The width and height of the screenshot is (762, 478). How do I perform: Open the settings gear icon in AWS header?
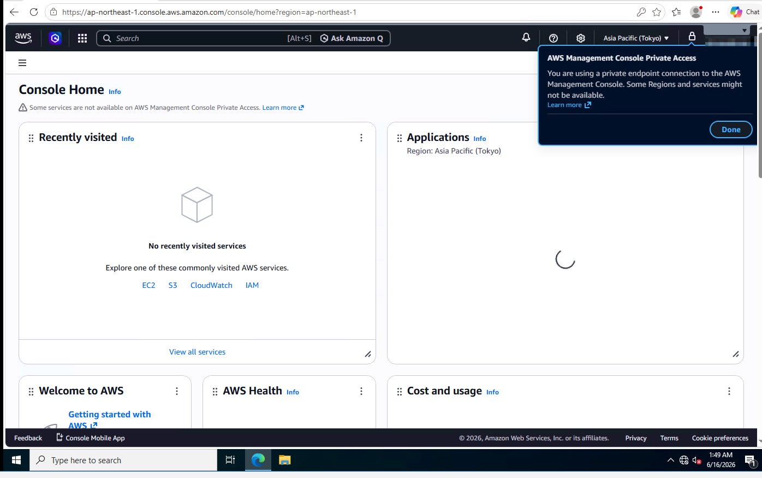coord(581,38)
